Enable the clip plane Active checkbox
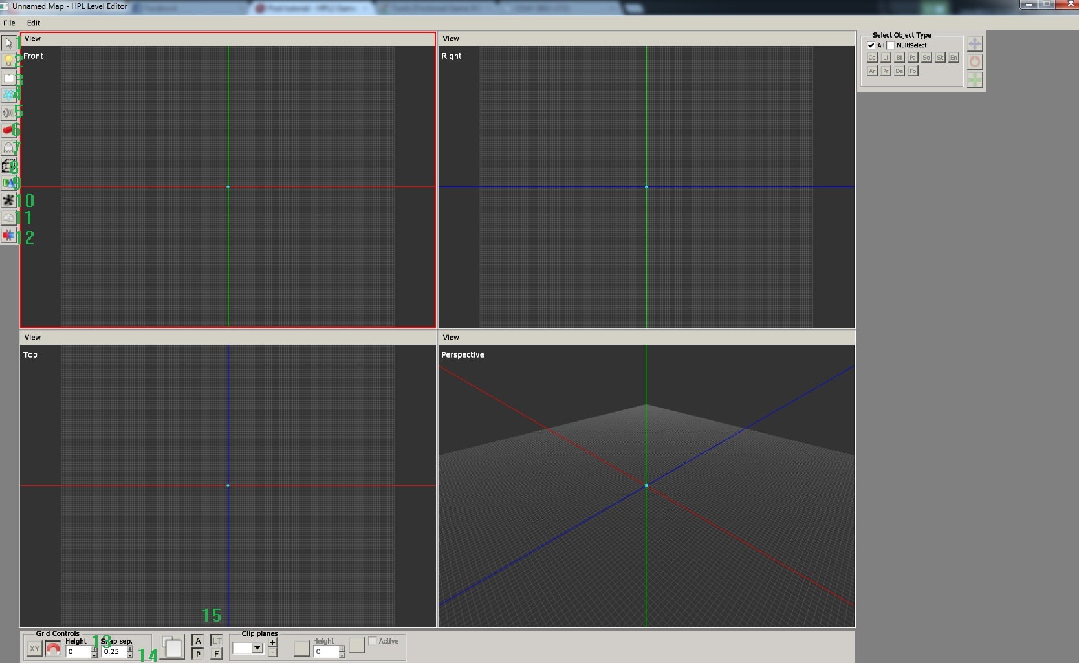 (373, 641)
